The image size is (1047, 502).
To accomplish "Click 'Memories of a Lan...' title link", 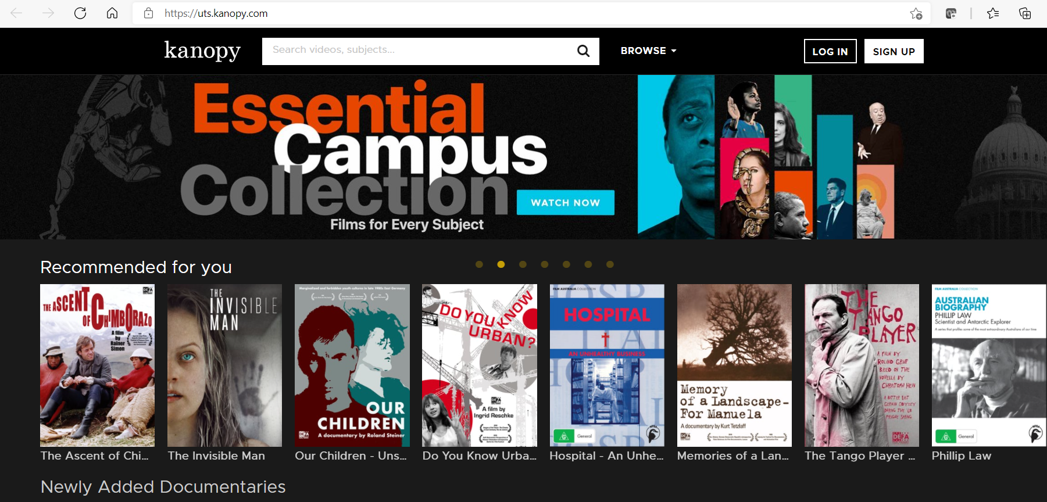I will point(733,456).
